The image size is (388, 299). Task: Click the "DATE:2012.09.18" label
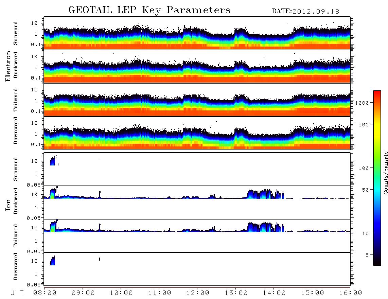point(305,12)
